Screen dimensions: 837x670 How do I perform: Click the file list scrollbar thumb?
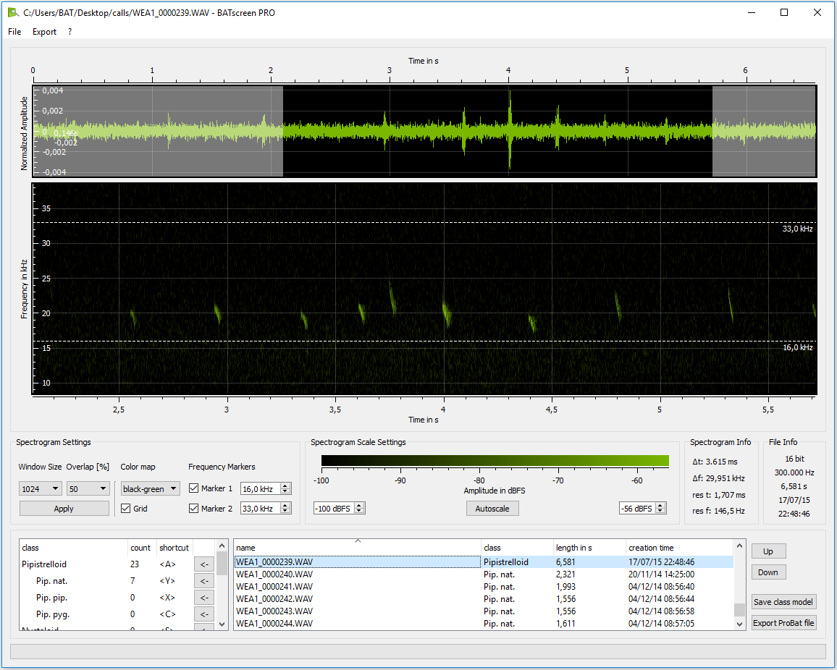[739, 610]
